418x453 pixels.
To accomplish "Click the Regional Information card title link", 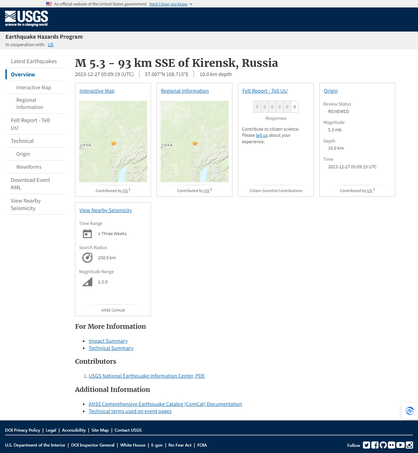I will [x=185, y=91].
